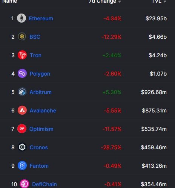This screenshot has width=175, height=188.
Task: Open the Avalanche chain link
Action: (x=43, y=111)
